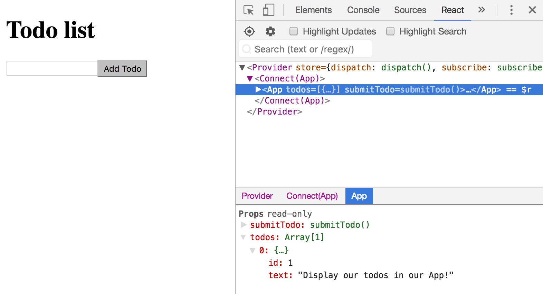This screenshot has height=294, width=543.
Task: Expand the submitTodo prop
Action: 244,225
